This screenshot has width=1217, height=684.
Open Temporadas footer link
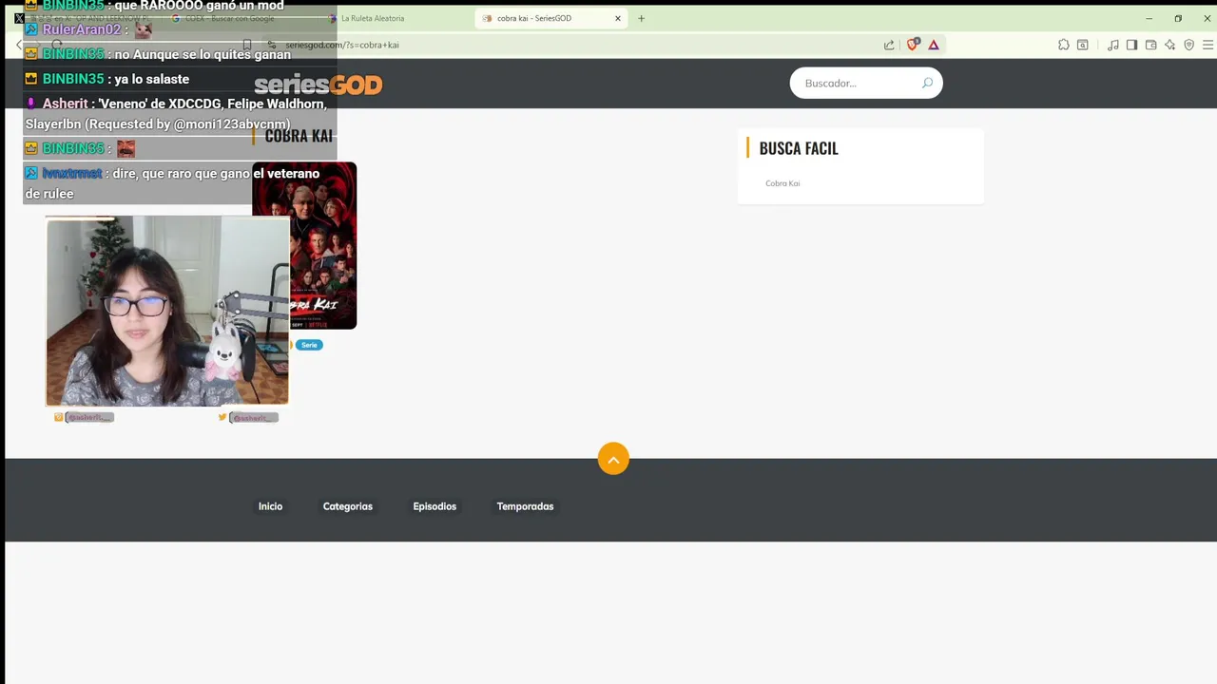(x=525, y=506)
